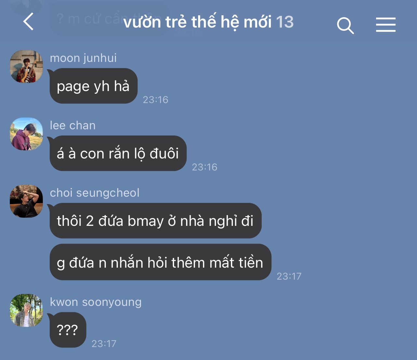The image size is (417, 360).
Task: Select 'g đứa n nhắn hỏi thêm mất tiền' message
Action: coord(160,262)
